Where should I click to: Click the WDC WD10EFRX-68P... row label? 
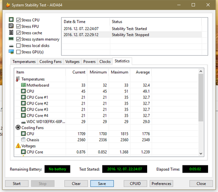point(46,122)
